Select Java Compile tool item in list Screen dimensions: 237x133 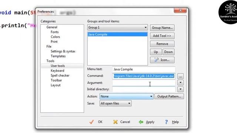tap(117, 34)
